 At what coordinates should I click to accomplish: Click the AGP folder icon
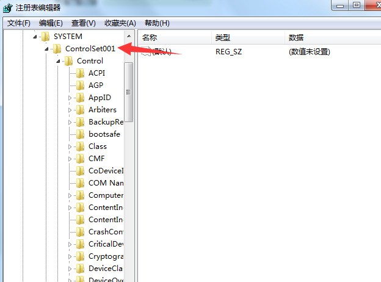click(x=80, y=85)
